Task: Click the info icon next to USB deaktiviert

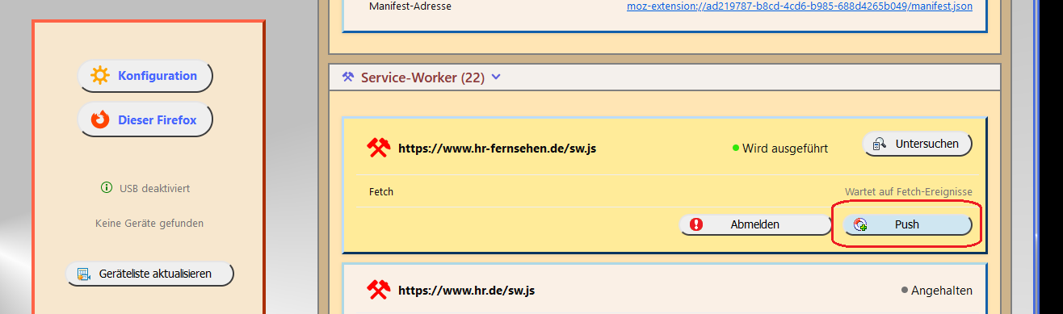Action: (106, 188)
